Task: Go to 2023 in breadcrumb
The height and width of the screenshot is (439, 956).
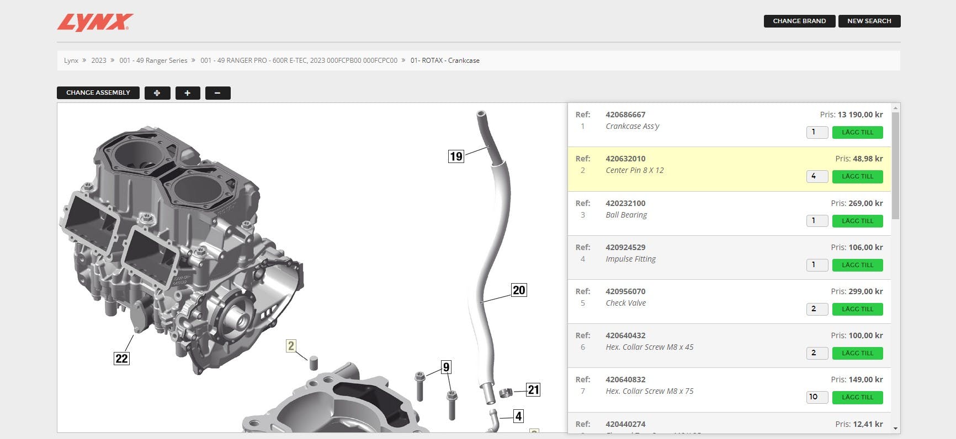Action: [99, 61]
